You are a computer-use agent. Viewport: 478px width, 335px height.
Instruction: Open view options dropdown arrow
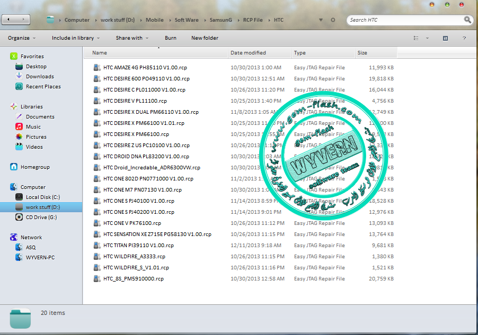tap(427, 38)
